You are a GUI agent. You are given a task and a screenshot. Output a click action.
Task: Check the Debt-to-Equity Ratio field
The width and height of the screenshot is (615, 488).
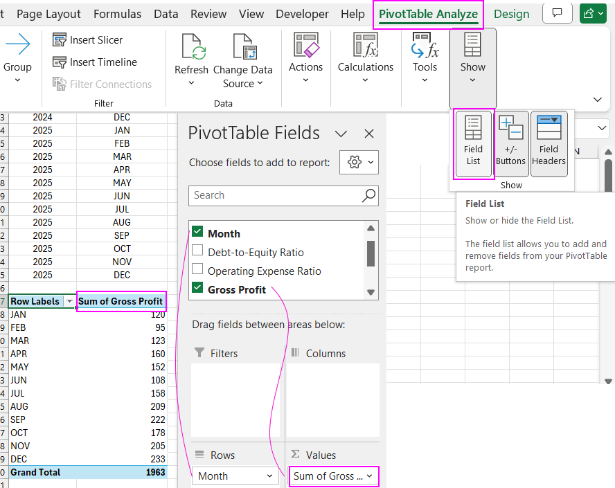tap(197, 252)
